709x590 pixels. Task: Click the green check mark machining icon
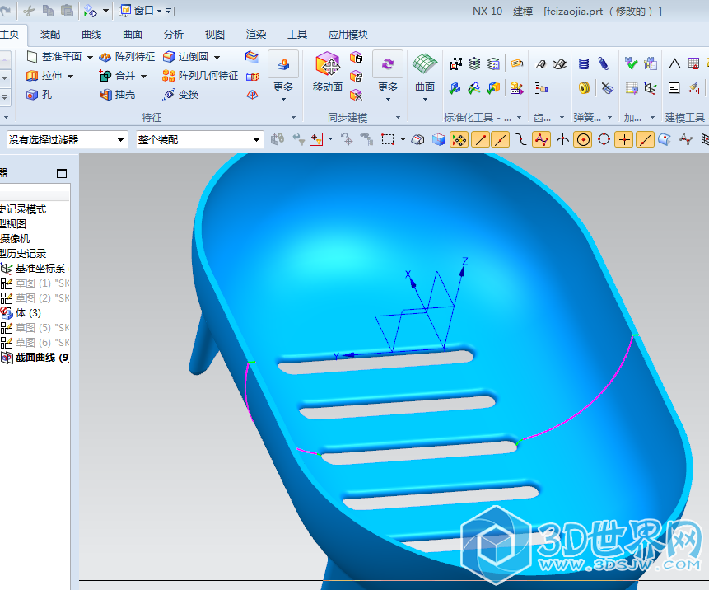[x=631, y=63]
